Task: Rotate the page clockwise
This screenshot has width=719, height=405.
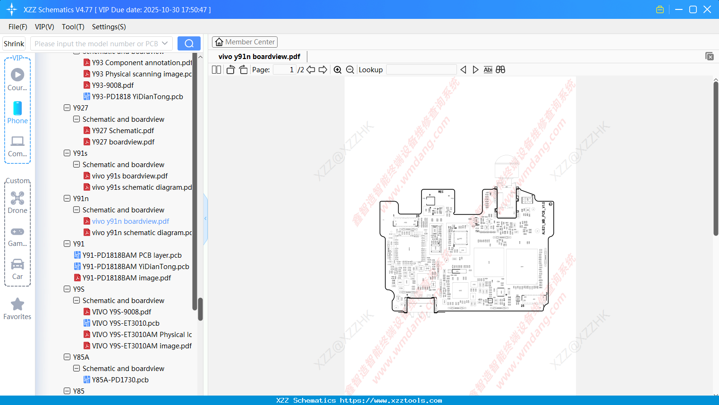Action: (243, 70)
